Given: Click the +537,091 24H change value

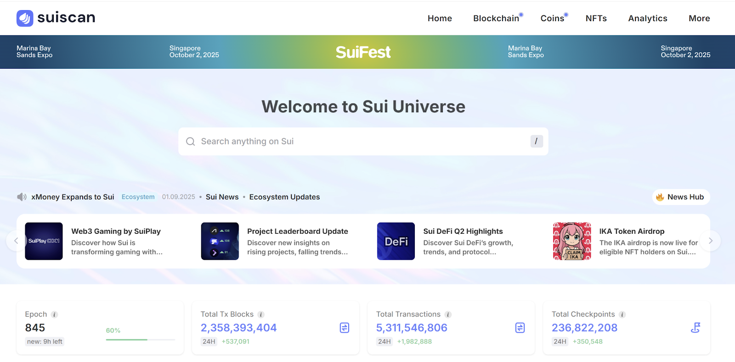Looking at the screenshot, I should pos(236,341).
